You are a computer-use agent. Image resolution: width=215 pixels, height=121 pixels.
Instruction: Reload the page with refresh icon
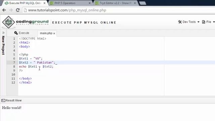click(x=18, y=10)
